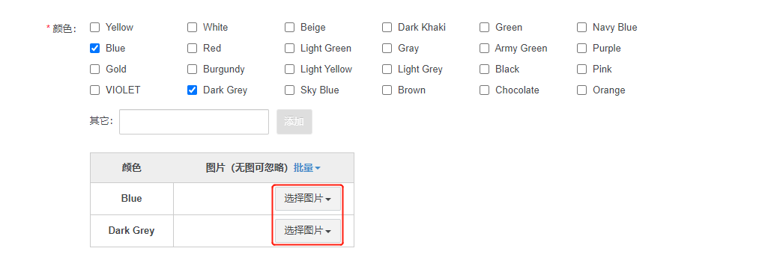Select the Chocolate color checkbox
Screen dimensions: 780x269
tap(484, 90)
